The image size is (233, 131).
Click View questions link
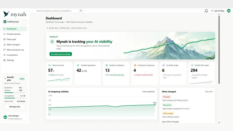pos(149,92)
